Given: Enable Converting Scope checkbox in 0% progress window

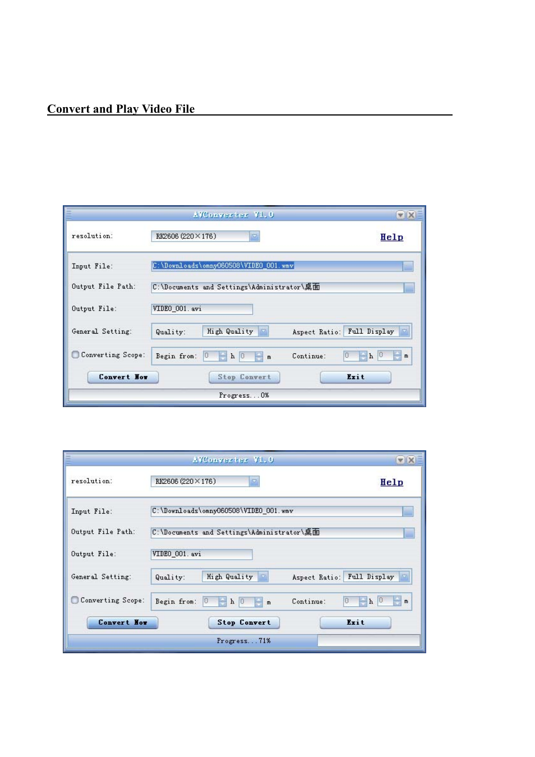Looking at the screenshot, I should [76, 354].
